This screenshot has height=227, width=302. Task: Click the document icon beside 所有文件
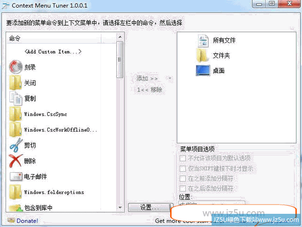coord(203,41)
